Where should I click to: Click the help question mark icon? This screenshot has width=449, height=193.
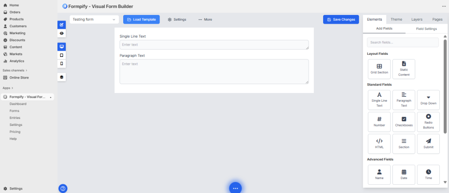(x=63, y=189)
